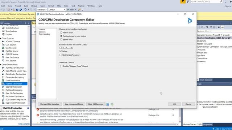Click Refresh CRM Metadata button
This screenshot has height=130, width=232.
pyautogui.click(x=50, y=104)
